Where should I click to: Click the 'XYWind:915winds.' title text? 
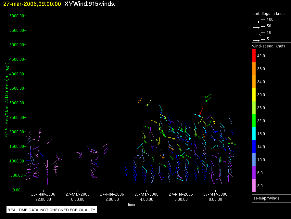(x=90, y=4)
